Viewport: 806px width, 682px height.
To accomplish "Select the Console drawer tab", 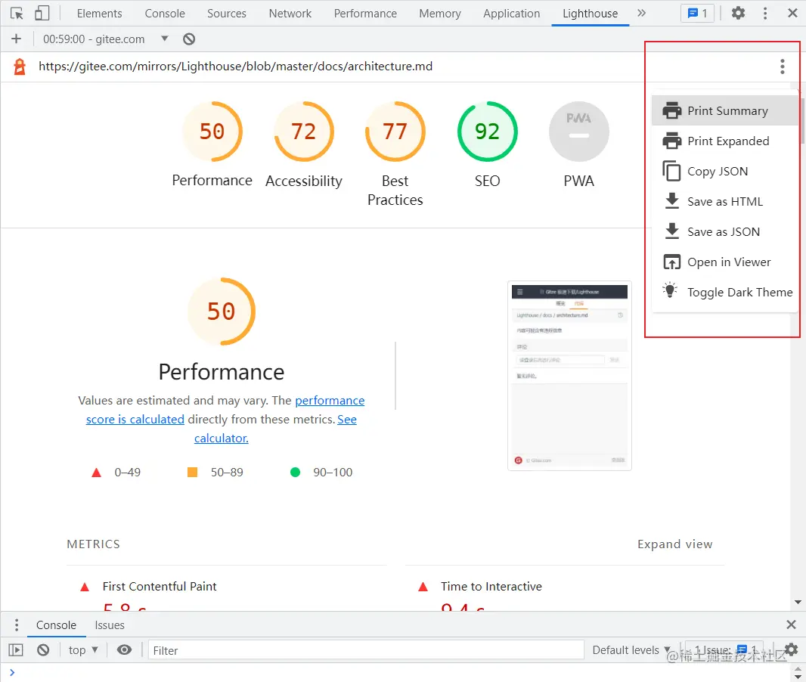I will pyautogui.click(x=56, y=625).
